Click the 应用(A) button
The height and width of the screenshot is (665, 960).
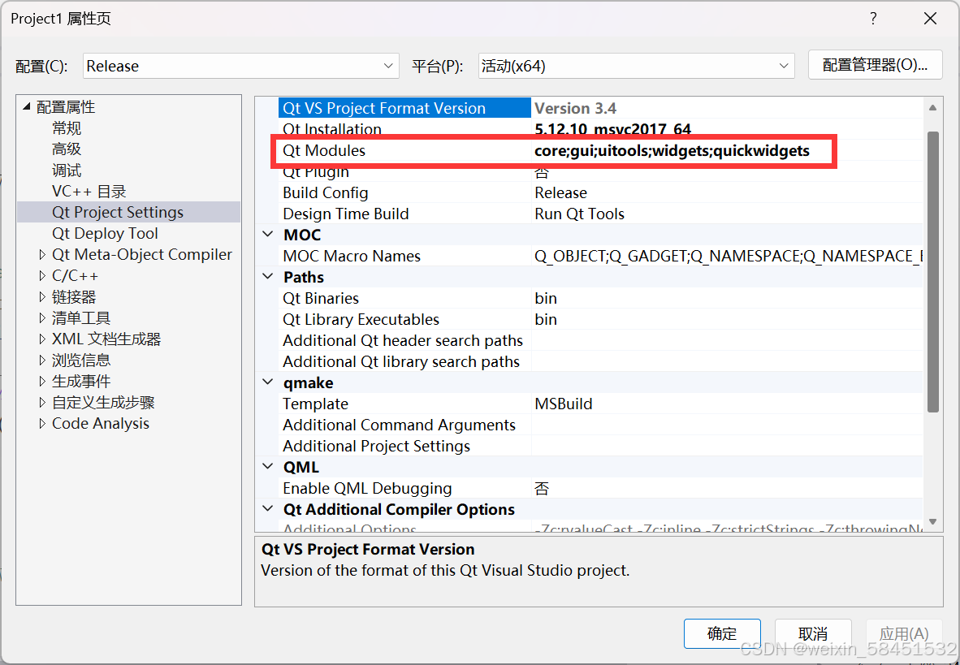click(x=904, y=633)
